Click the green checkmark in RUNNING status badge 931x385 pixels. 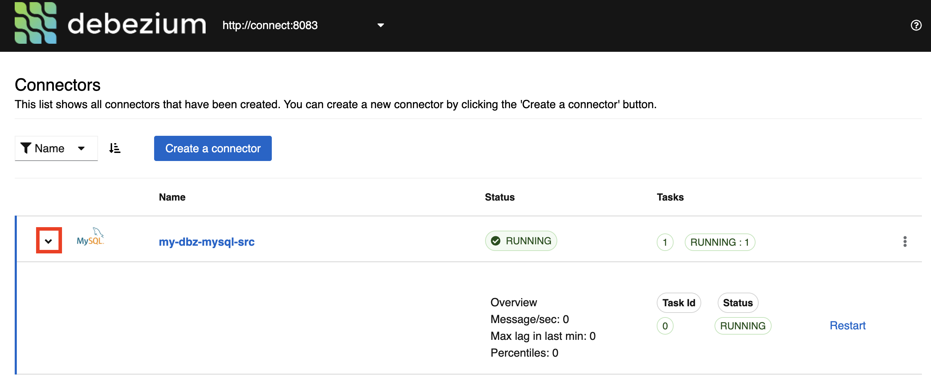coord(496,240)
